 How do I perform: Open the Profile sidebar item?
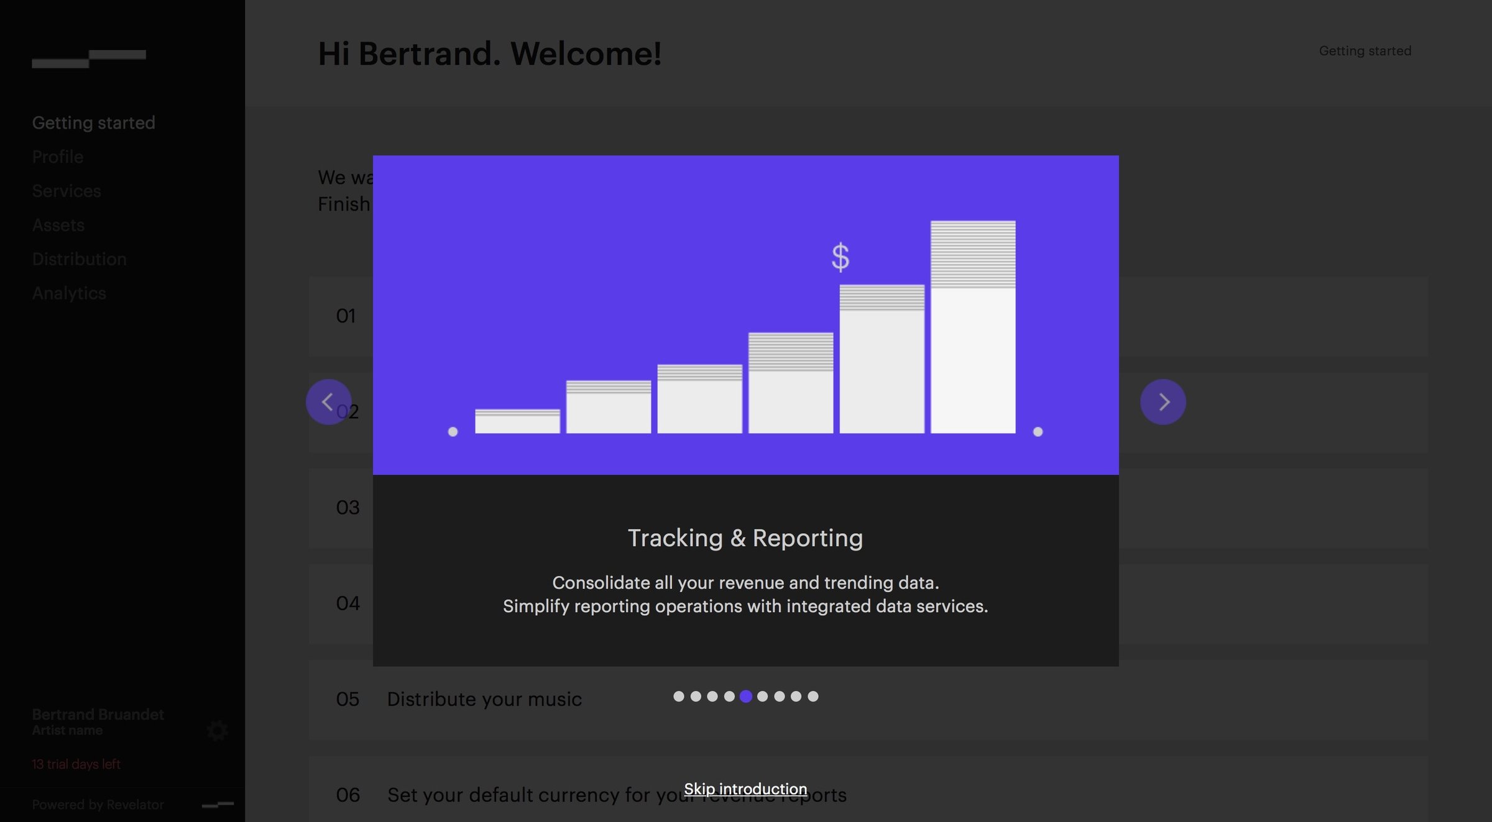57,157
